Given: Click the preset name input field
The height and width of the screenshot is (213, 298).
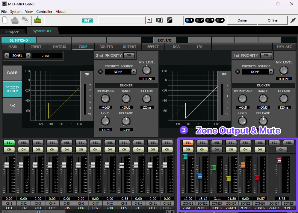Looking at the screenshot, I should (x=122, y=20).
